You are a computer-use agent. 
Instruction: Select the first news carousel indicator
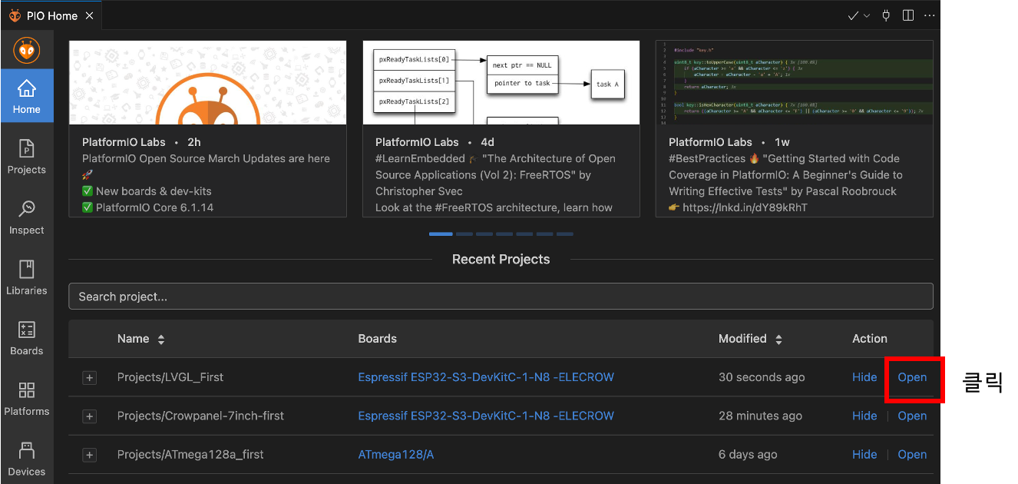click(x=441, y=234)
